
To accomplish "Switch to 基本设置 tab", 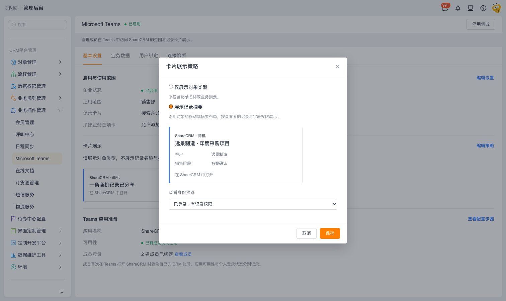I will tap(92, 56).
